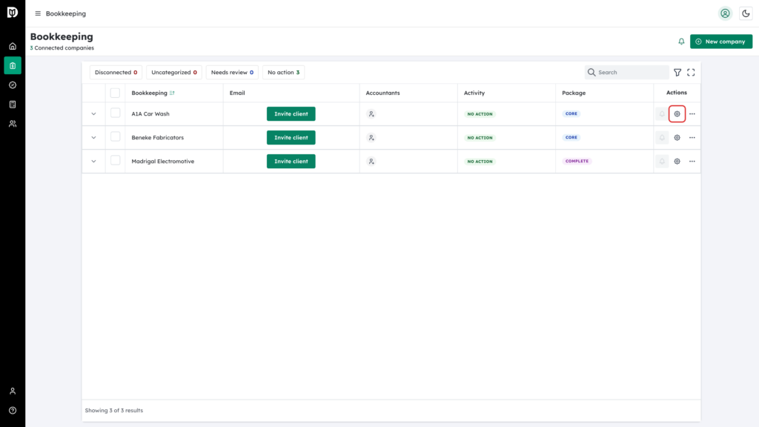Invite client for Madrigal Electromotive

coord(291,161)
